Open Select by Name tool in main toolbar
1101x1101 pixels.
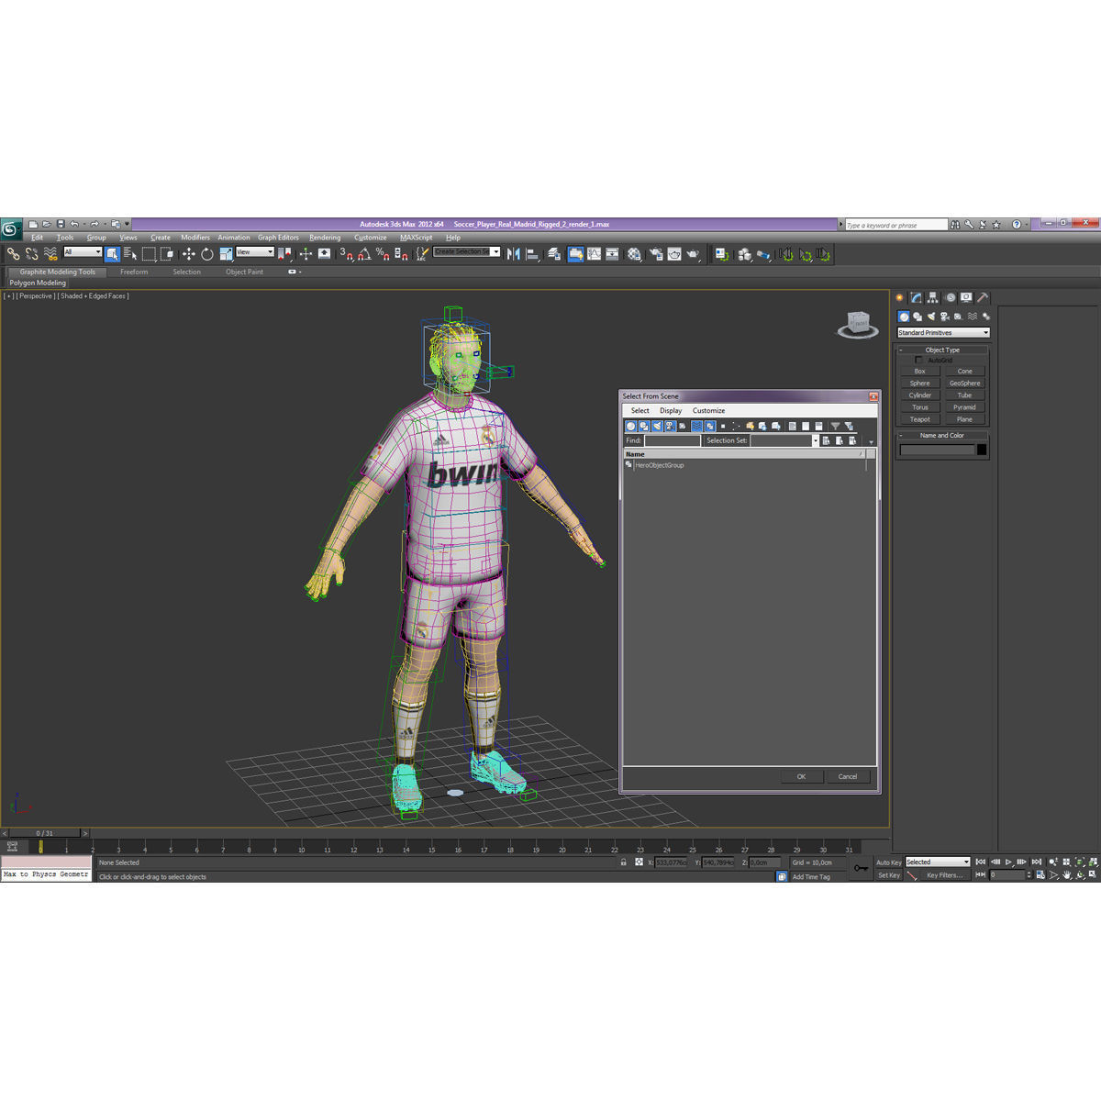(x=129, y=254)
